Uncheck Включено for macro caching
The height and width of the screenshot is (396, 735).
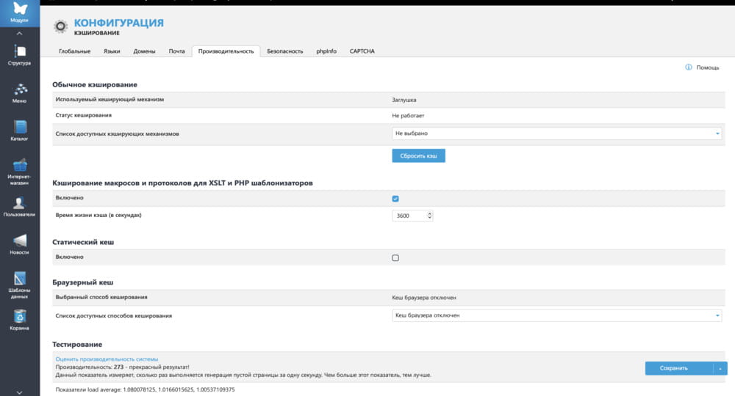[395, 199]
